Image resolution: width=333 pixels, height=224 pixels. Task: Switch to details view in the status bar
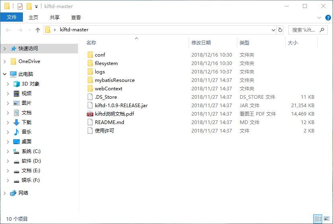[318, 219]
